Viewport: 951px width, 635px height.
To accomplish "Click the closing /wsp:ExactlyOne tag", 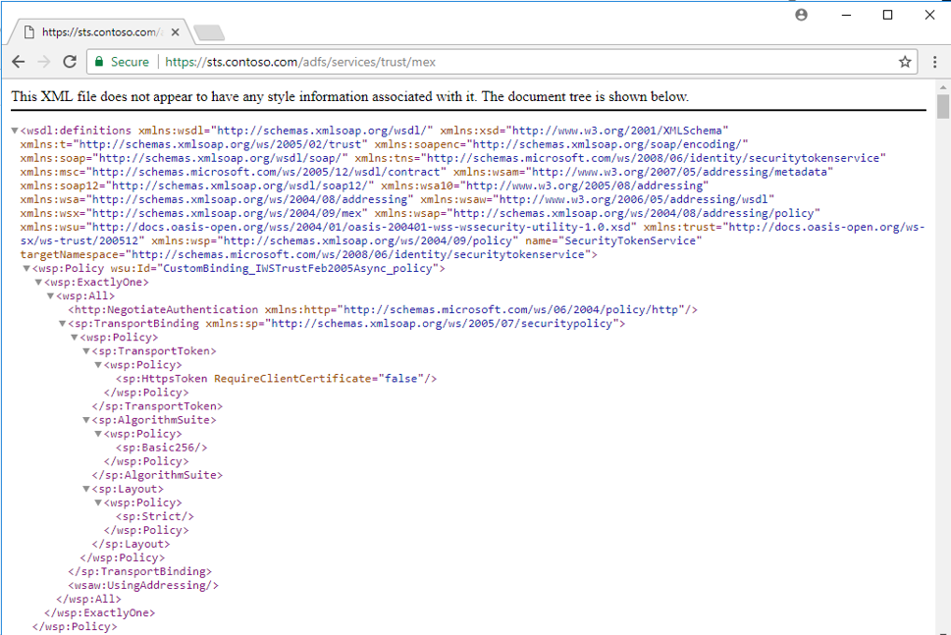I will point(99,612).
